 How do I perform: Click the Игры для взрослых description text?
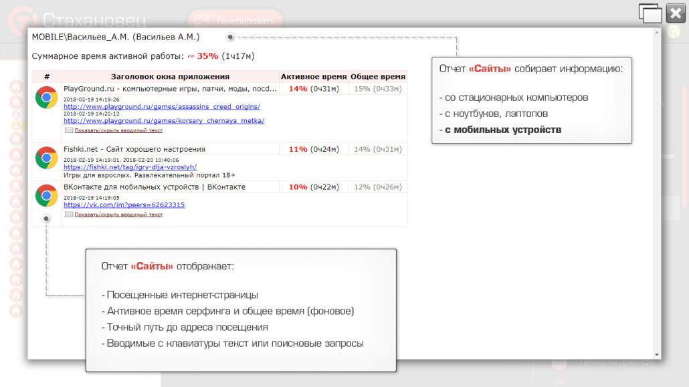point(149,175)
